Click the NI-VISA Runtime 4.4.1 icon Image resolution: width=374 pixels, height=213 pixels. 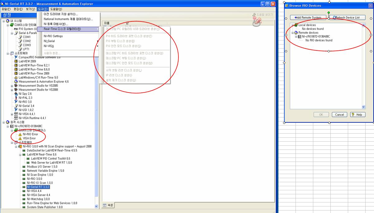16,118
